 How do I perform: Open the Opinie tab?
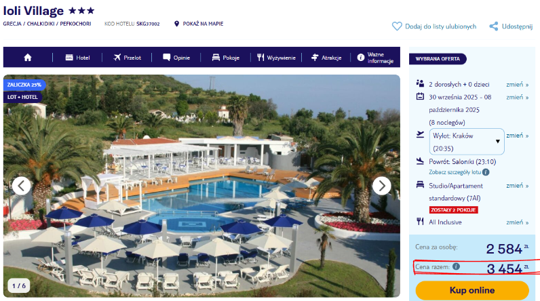pos(176,58)
